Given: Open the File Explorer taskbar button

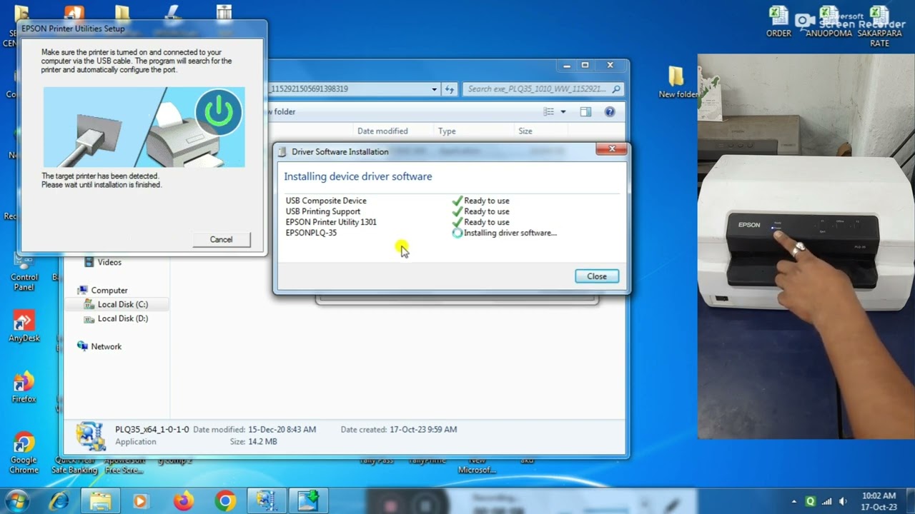Looking at the screenshot, I should point(101,501).
